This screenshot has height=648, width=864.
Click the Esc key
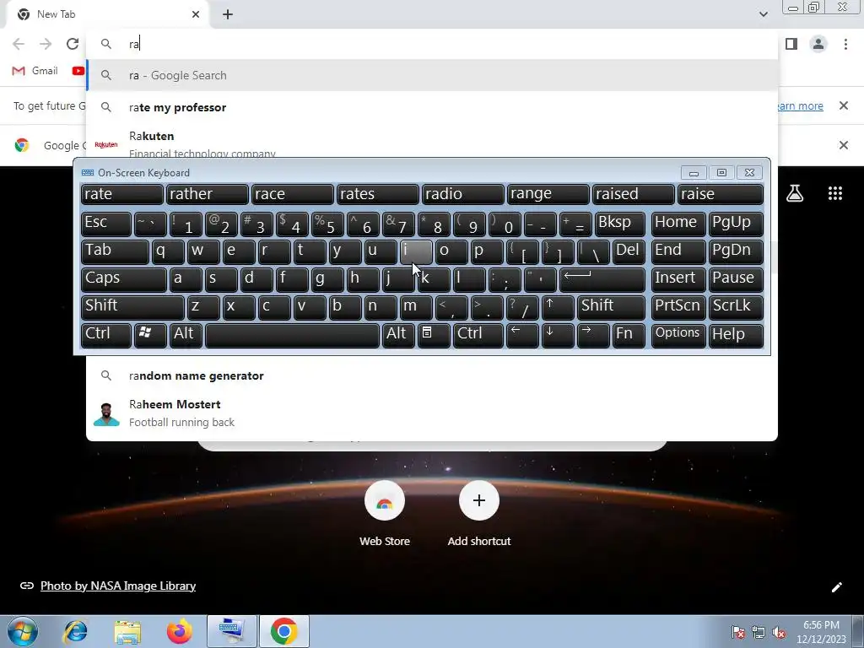(105, 224)
